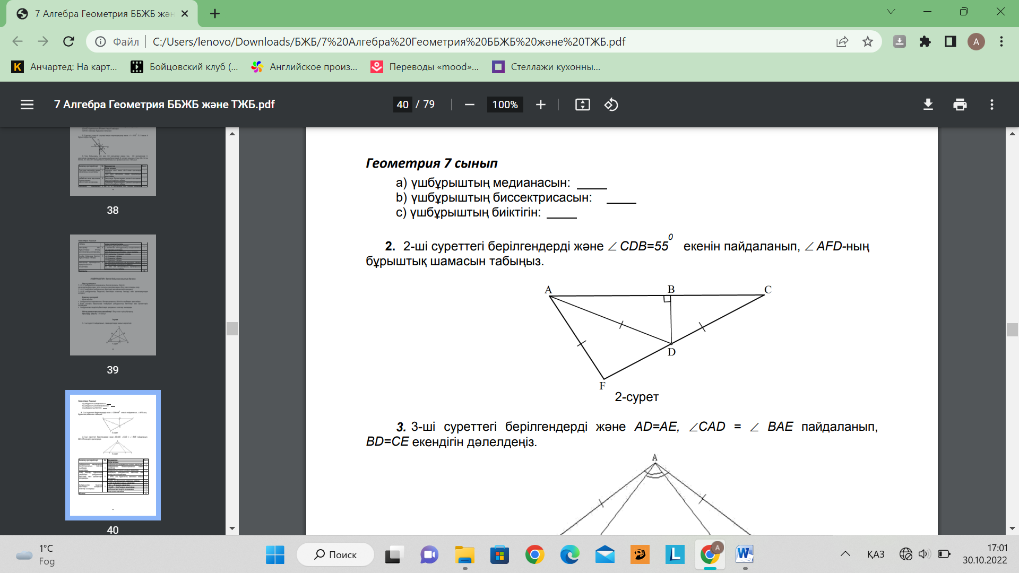Viewport: 1019px width, 573px height.
Task: Open the Бойцовский клуб bookmark
Action: pyautogui.click(x=185, y=67)
